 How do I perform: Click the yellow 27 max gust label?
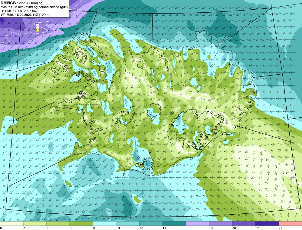tap(37, 30)
